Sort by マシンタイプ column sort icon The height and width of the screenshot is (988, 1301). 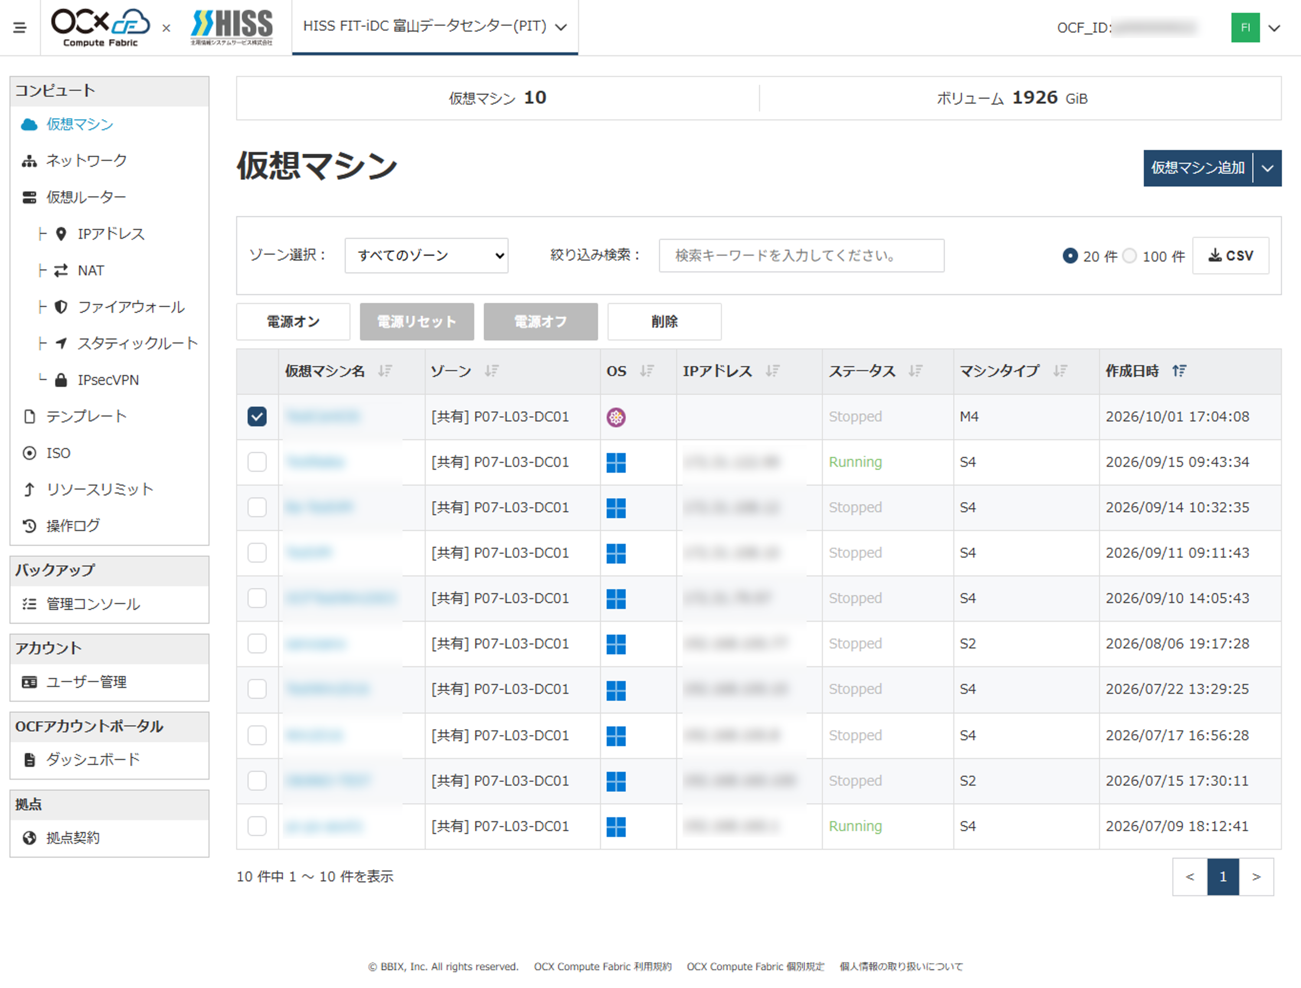pos(1060,371)
